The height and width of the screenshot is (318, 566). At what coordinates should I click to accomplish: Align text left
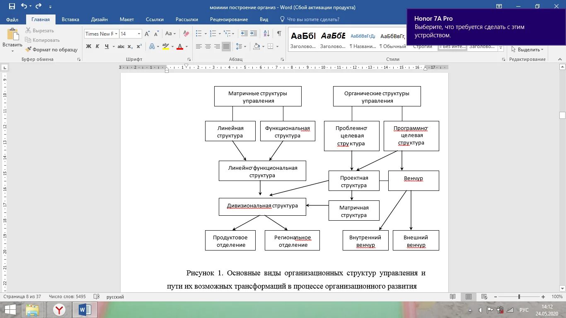point(199,46)
